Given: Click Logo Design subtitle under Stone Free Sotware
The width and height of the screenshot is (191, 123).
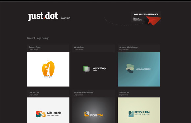Looking at the screenshot, I should 79,95.
